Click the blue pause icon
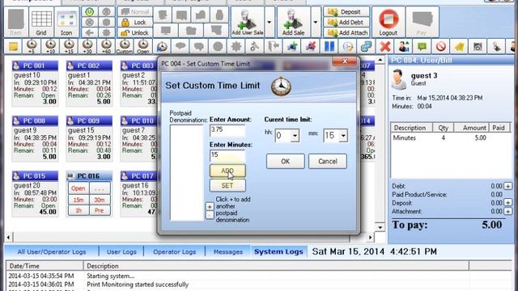The image size is (518, 291). (329, 47)
